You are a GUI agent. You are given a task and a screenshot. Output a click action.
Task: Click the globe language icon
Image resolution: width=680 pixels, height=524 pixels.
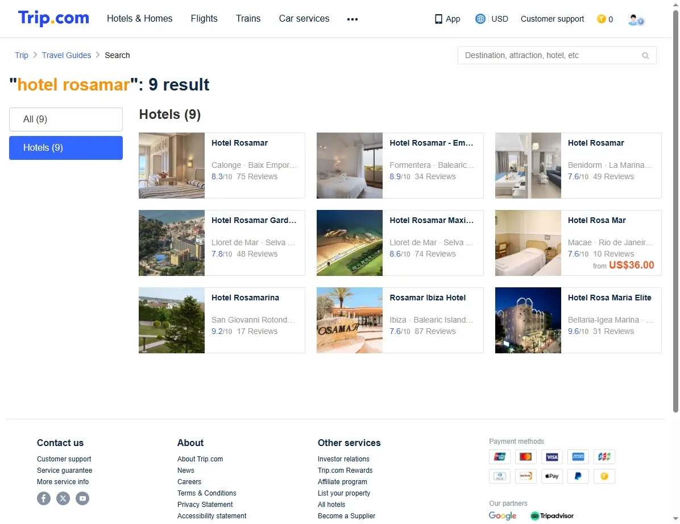(x=480, y=19)
